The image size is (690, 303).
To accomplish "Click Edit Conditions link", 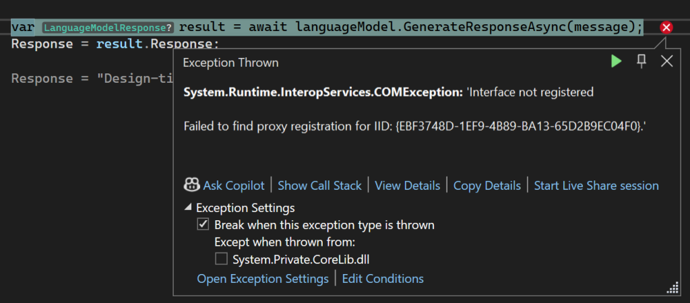I will (x=383, y=279).
